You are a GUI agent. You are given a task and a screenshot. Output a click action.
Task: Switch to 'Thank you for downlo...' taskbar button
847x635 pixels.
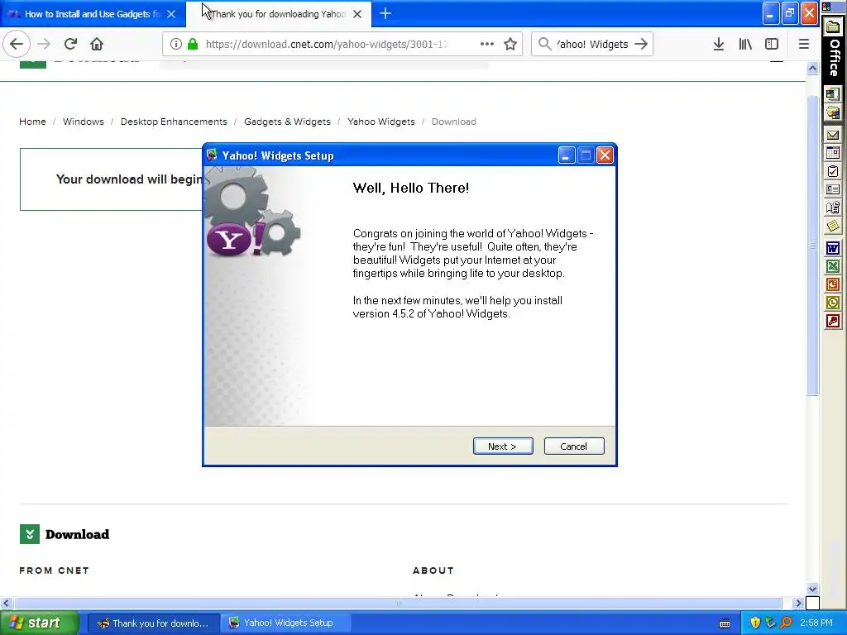point(153,623)
